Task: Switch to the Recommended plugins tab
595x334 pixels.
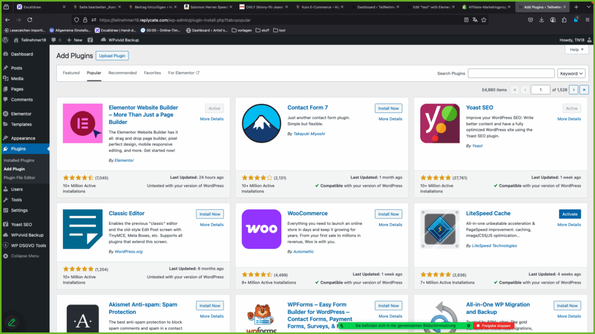Action: (x=123, y=72)
